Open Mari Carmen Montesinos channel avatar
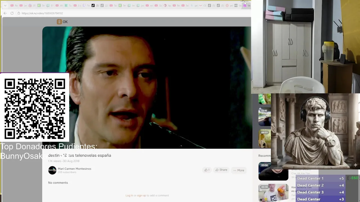Viewport: 360px width, 202px height. point(52,170)
